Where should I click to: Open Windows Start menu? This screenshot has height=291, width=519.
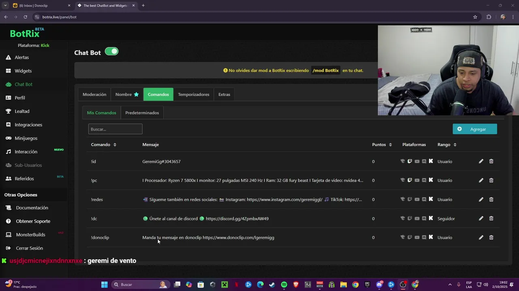(x=104, y=285)
